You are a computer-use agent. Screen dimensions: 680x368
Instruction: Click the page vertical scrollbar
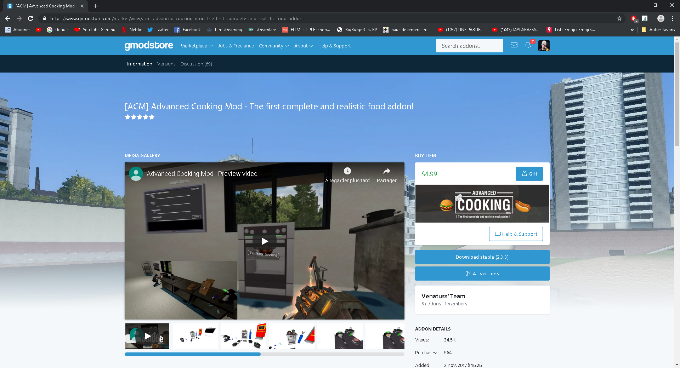[x=677, y=94]
